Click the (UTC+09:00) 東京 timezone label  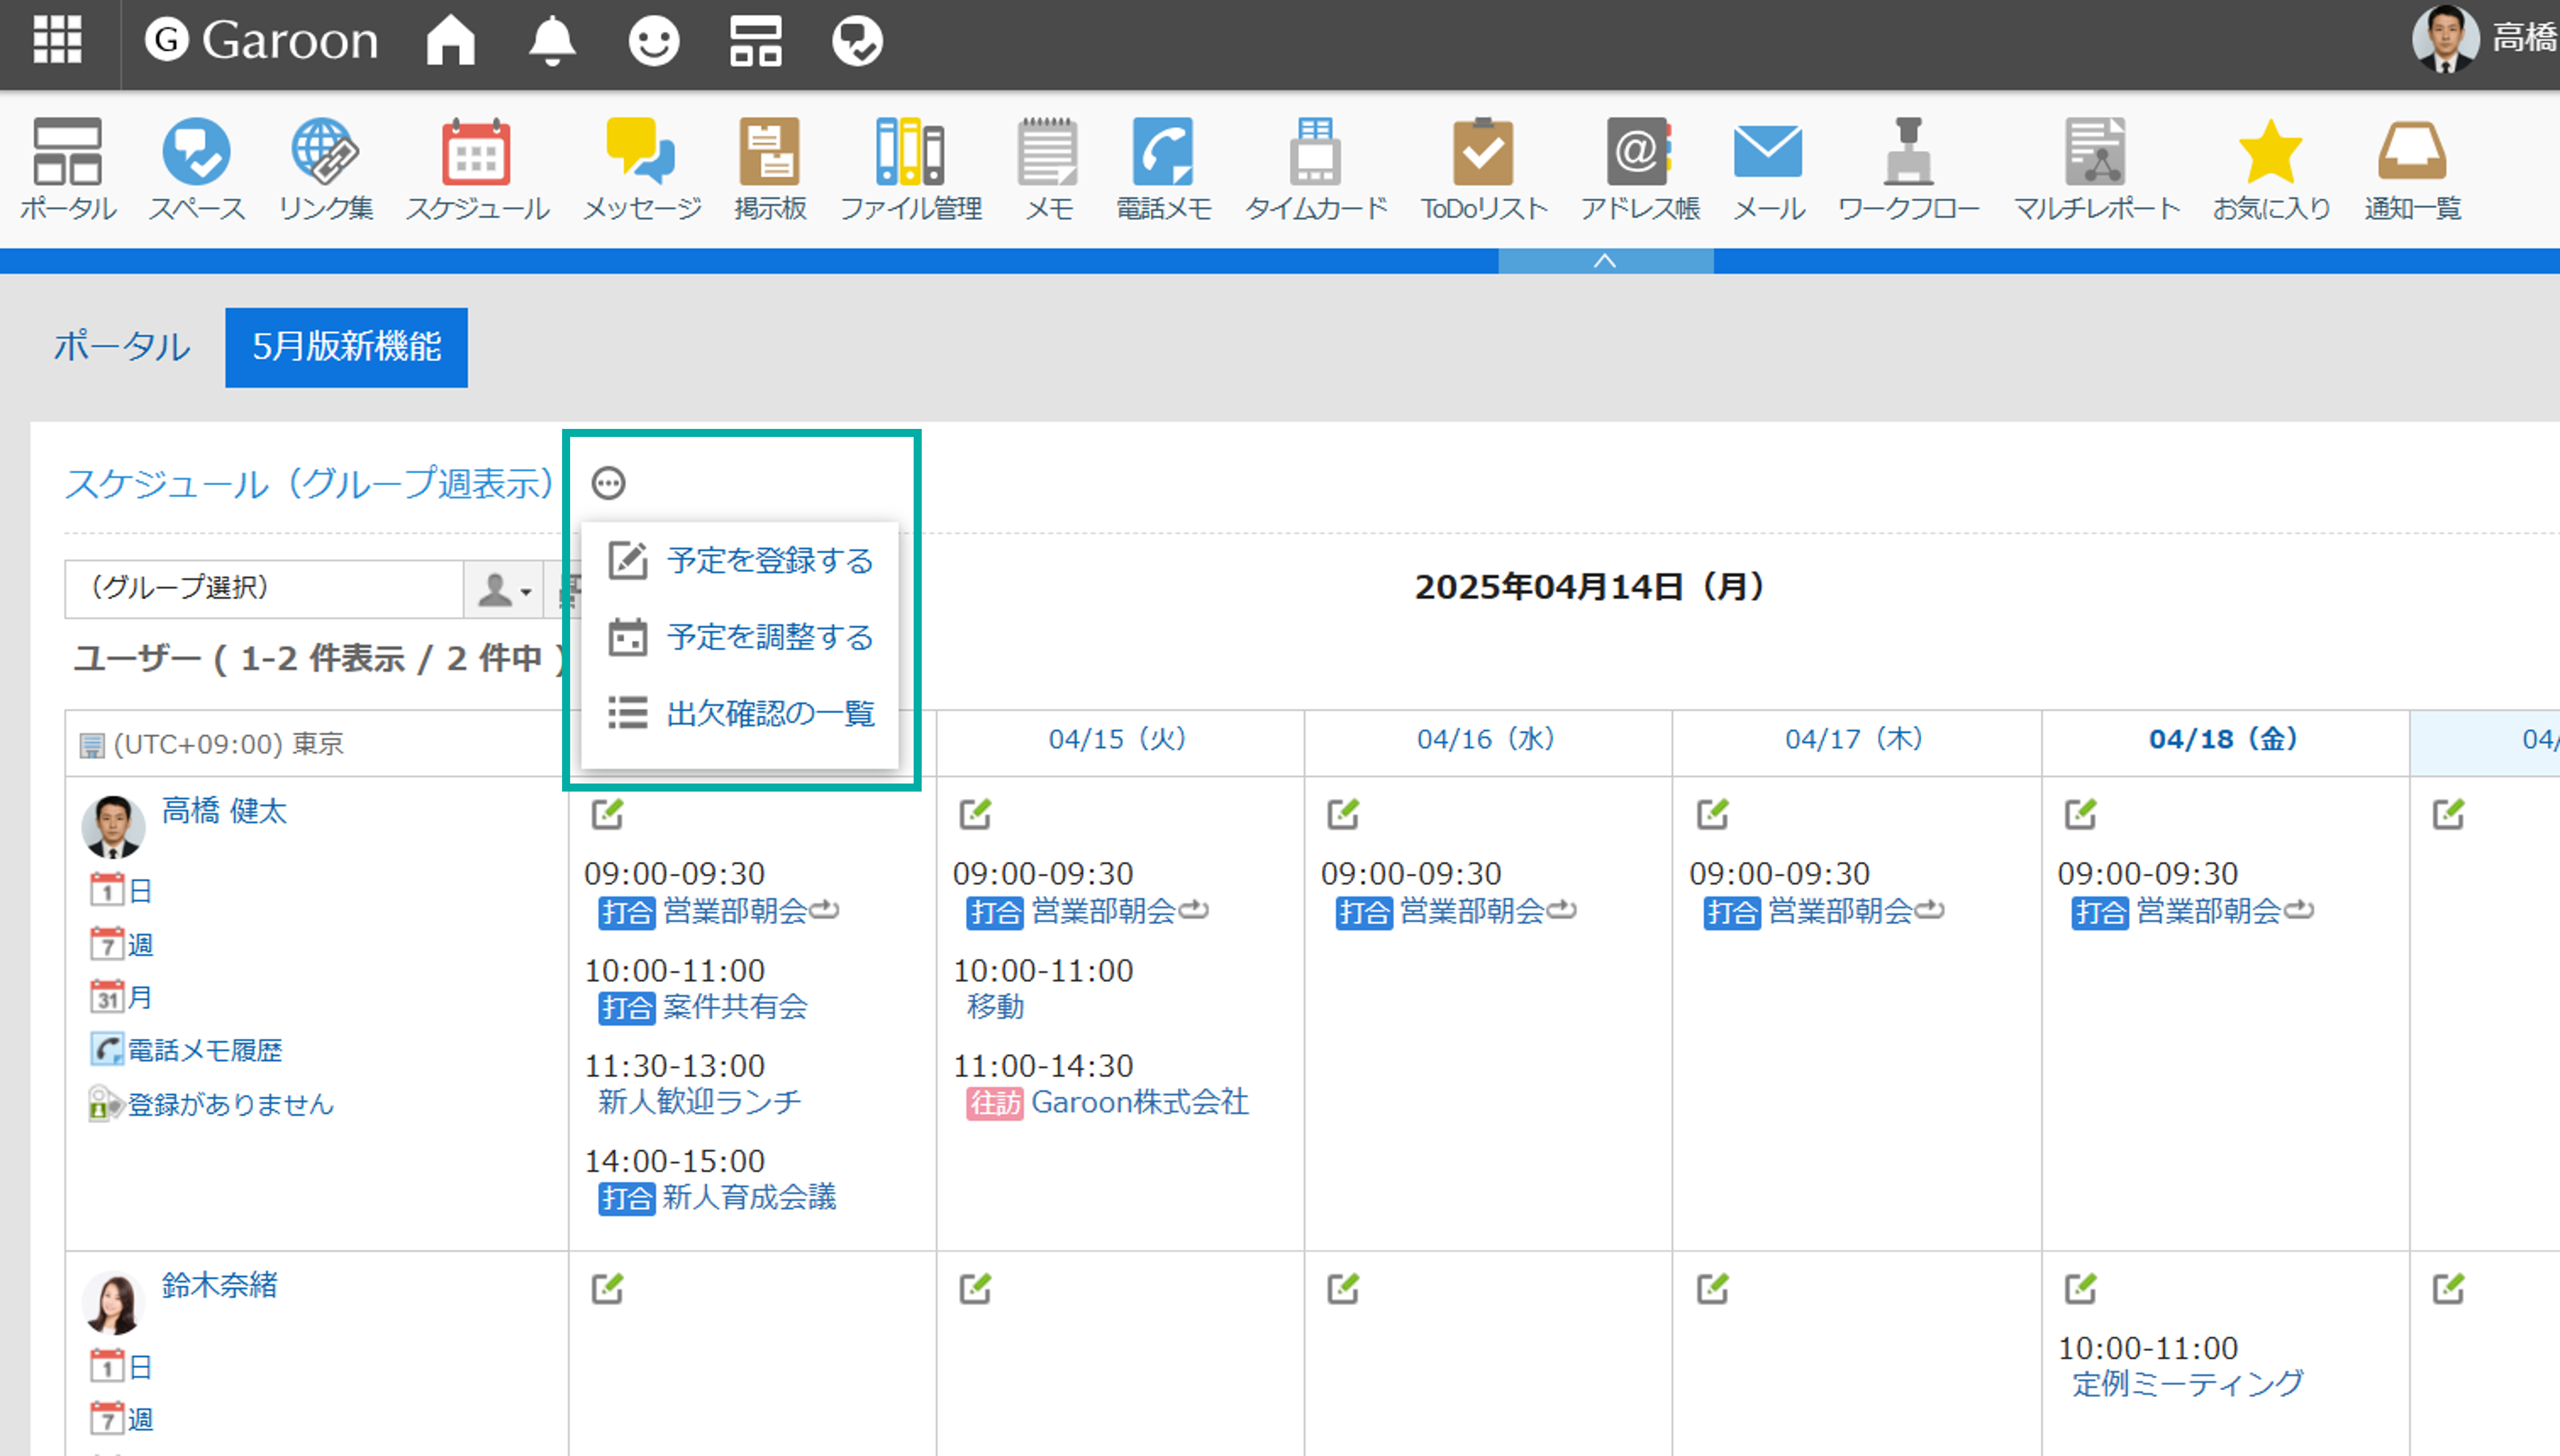point(229,744)
